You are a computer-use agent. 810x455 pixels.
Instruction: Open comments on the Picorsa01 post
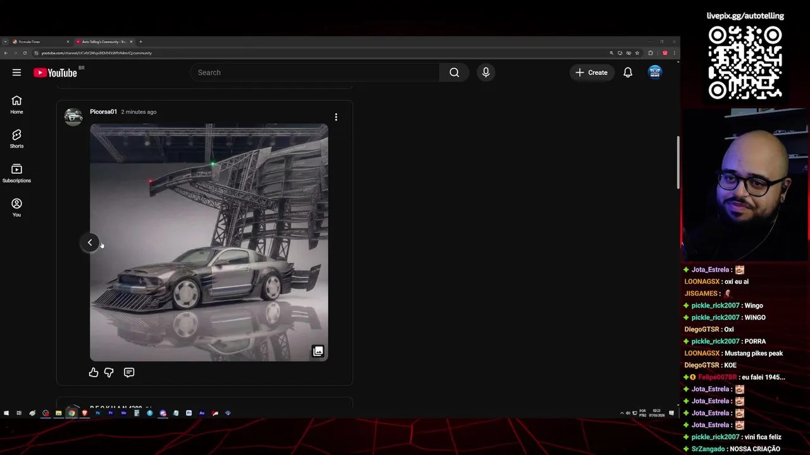pyautogui.click(x=129, y=373)
